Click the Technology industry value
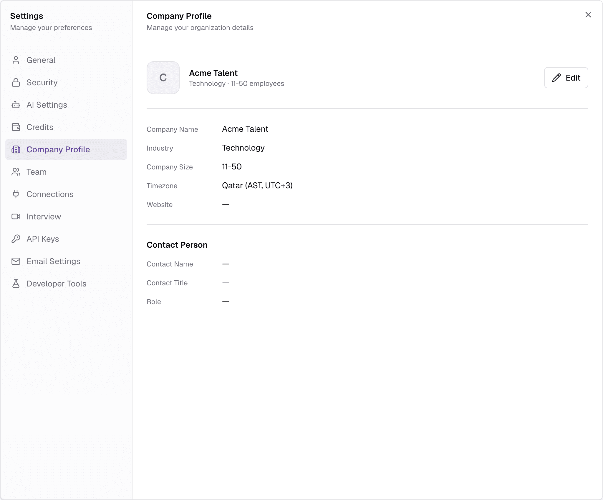 (243, 148)
